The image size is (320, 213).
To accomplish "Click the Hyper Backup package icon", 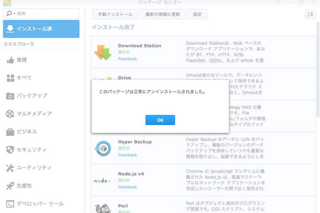I will pyautogui.click(x=103, y=148).
